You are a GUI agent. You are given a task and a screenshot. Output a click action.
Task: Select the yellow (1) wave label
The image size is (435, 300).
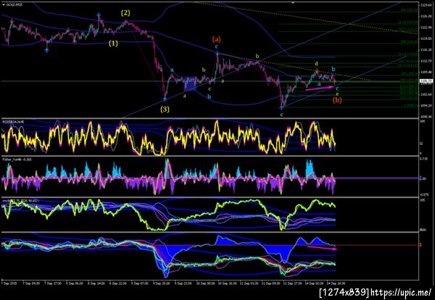(x=113, y=43)
